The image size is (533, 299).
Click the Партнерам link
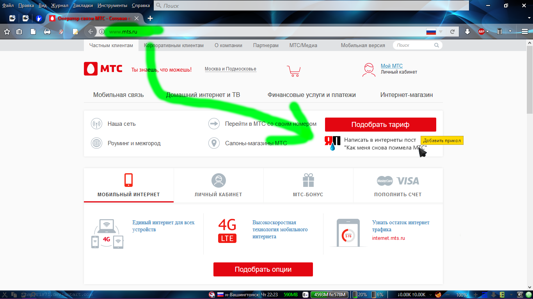click(266, 45)
